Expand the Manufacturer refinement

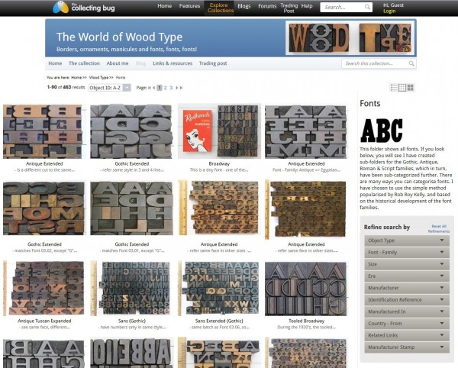(407, 288)
